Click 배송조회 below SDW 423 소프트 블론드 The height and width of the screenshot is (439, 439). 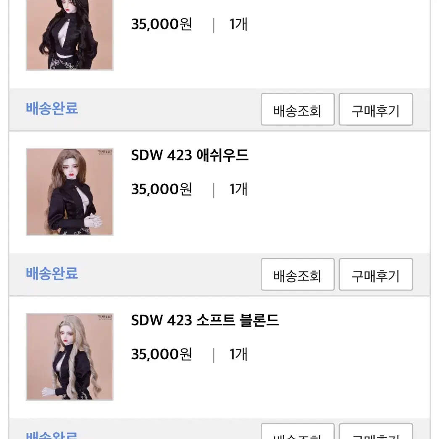coord(298,432)
